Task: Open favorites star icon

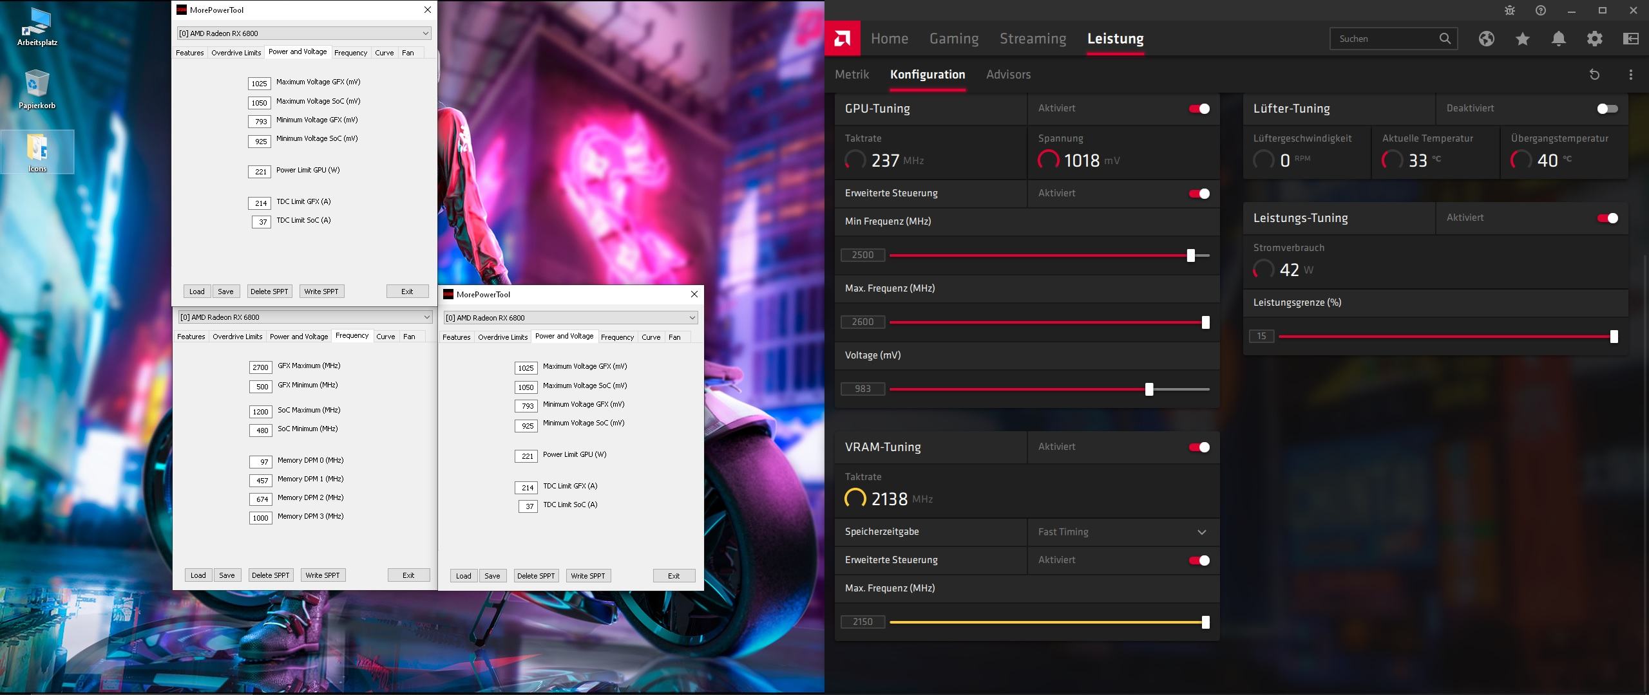Action: (x=1523, y=39)
